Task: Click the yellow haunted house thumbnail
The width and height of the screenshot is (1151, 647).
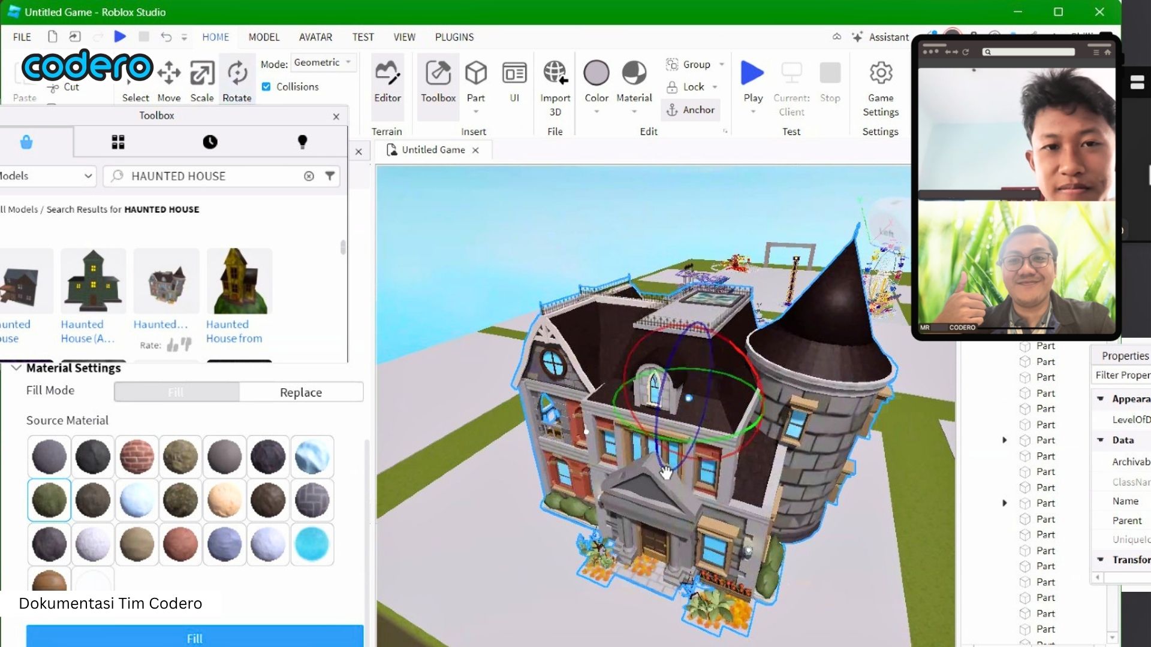Action: coord(239,281)
